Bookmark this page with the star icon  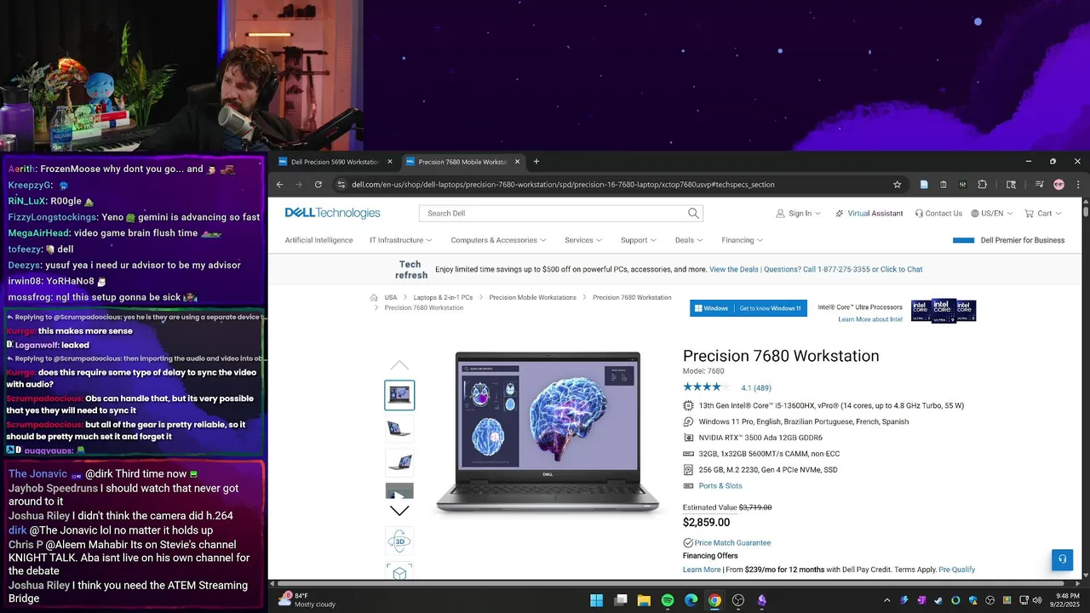point(897,184)
